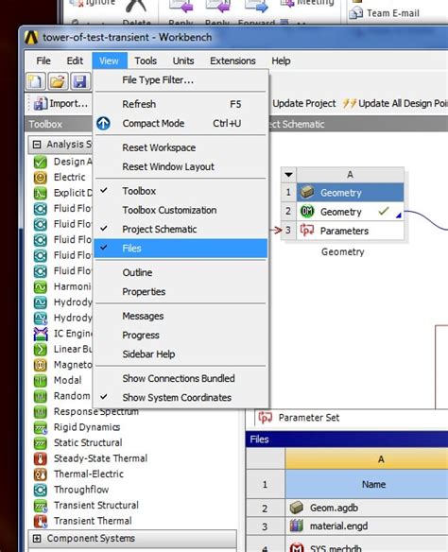Enable the Messages view

[181, 316]
